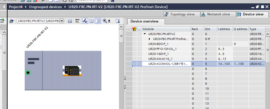The width and height of the screenshot is (270, 109).
Task: Open the zoom level dropdown arrow
Action: pos(109,21)
